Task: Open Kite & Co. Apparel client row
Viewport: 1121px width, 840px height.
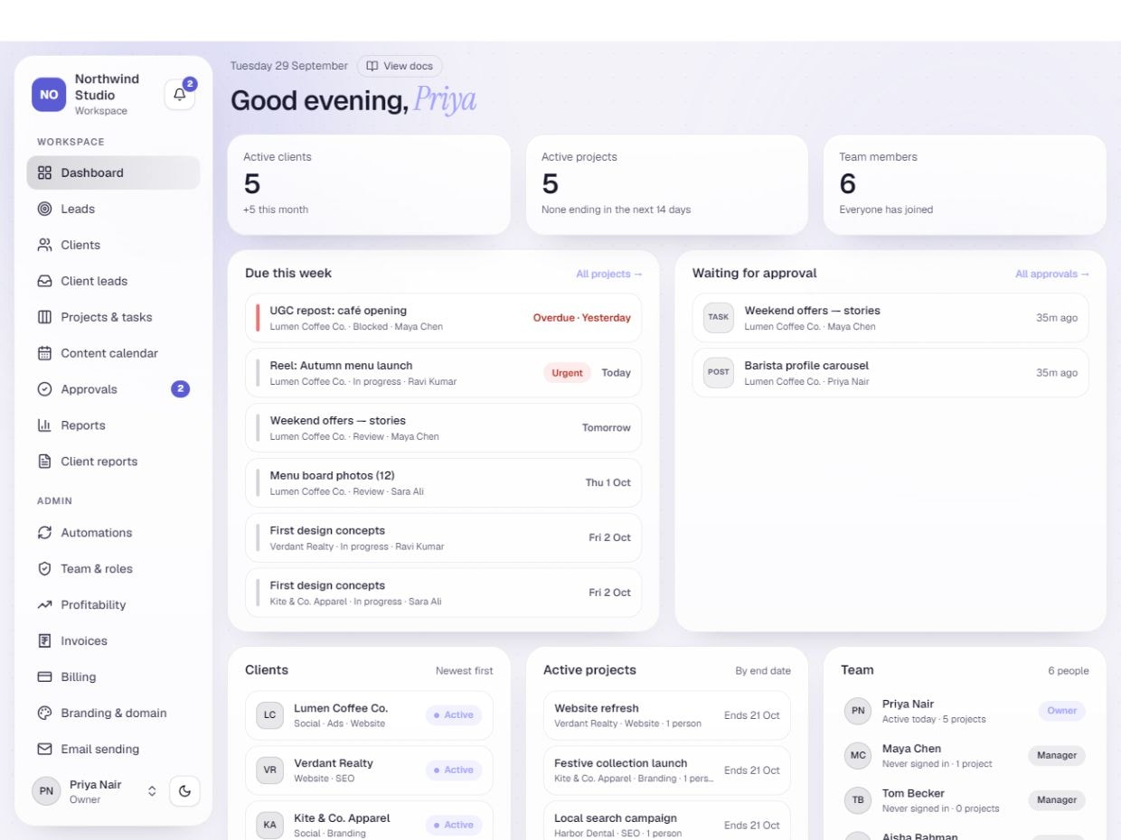Action: [369, 820]
